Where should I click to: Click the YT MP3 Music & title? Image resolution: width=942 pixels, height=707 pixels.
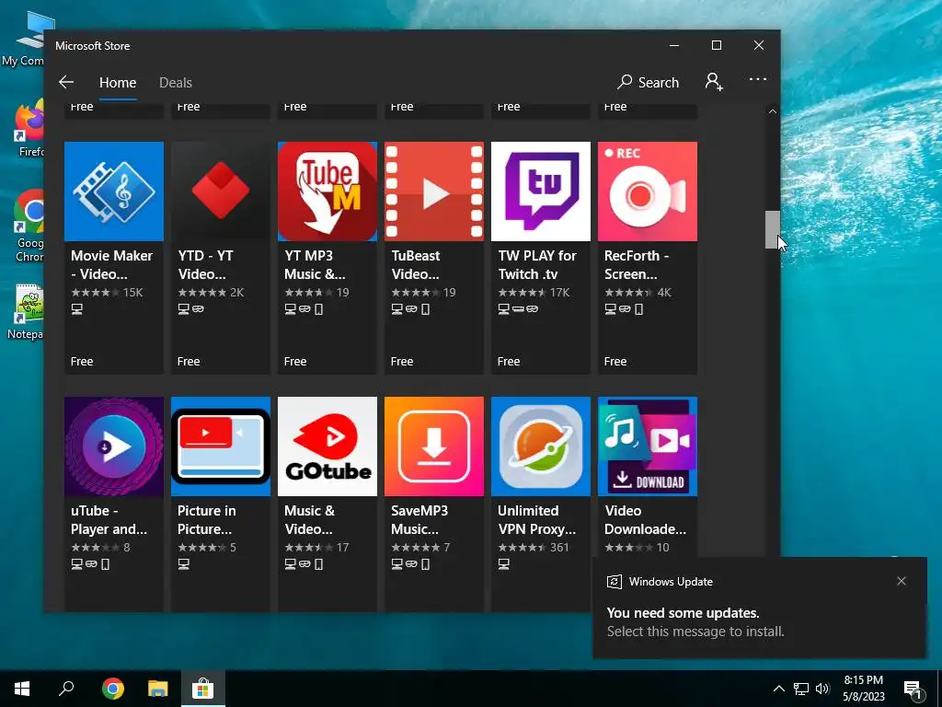[x=315, y=264]
